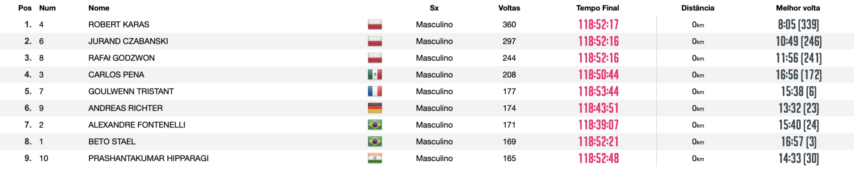
Task: Click the Distância column header
Action: click(x=697, y=8)
